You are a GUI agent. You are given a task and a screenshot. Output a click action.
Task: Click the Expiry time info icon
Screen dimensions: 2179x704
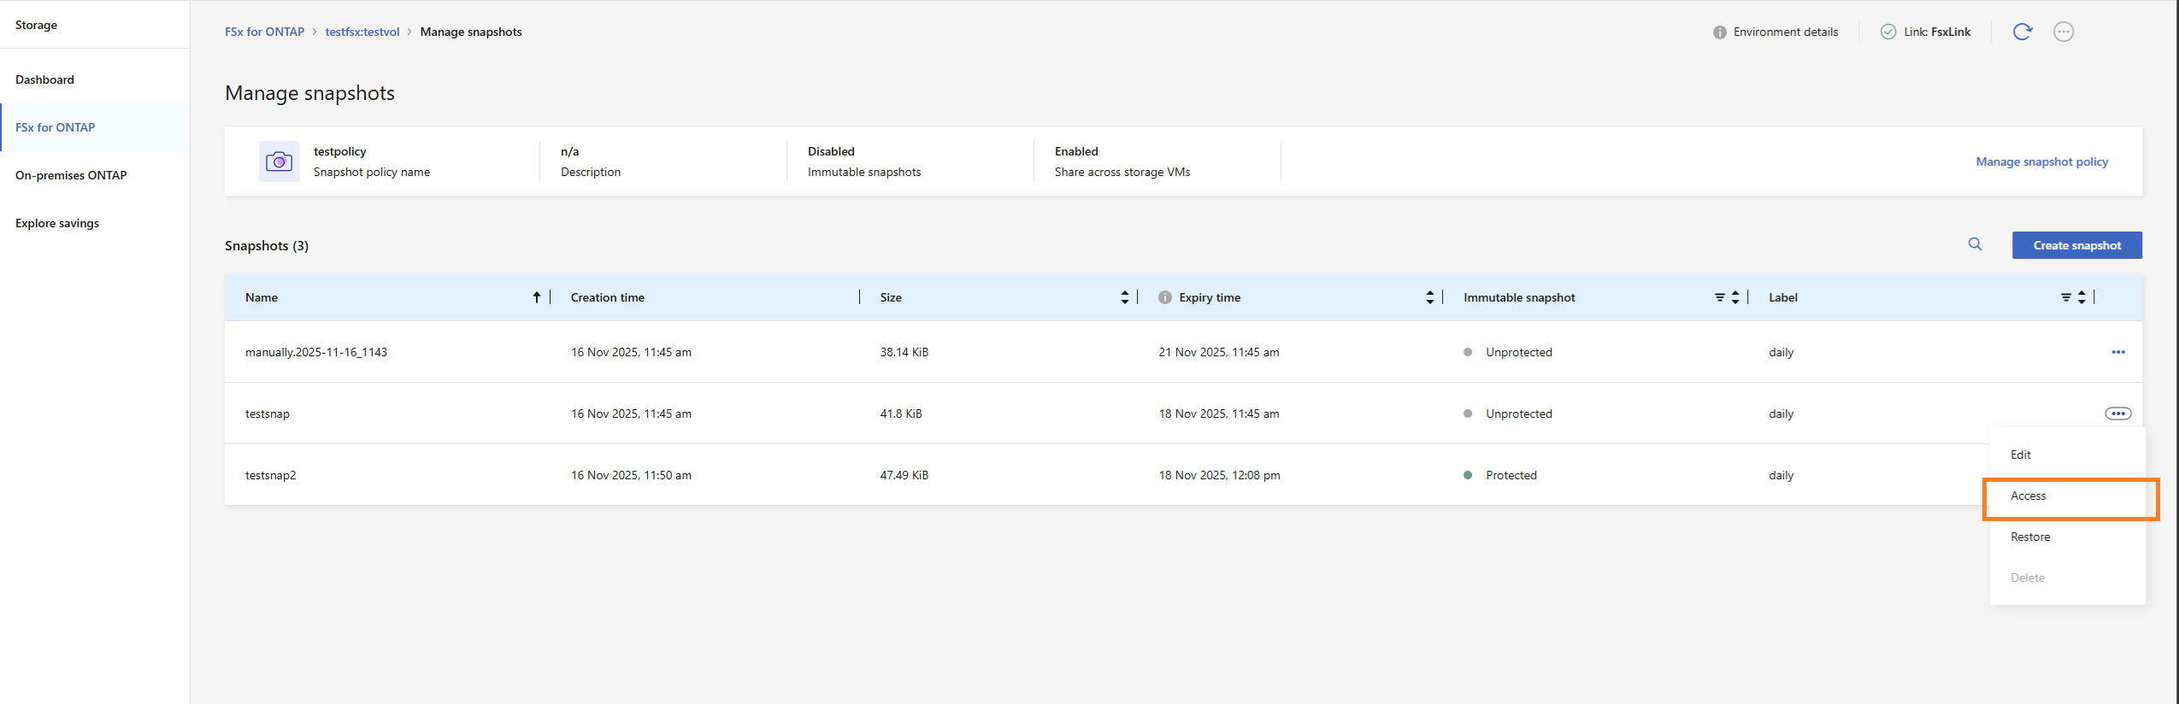[x=1165, y=297]
